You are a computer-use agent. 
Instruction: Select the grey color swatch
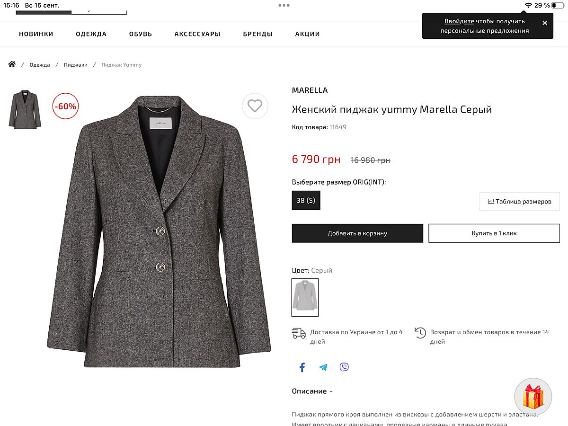(x=305, y=297)
